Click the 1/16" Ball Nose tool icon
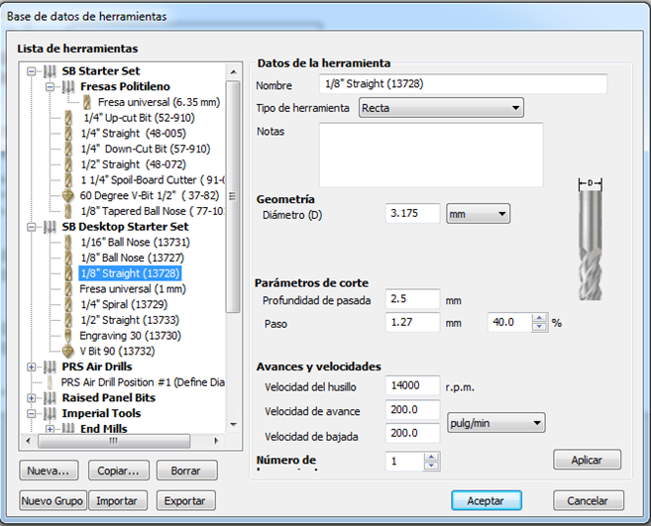The height and width of the screenshot is (526, 651). [68, 243]
